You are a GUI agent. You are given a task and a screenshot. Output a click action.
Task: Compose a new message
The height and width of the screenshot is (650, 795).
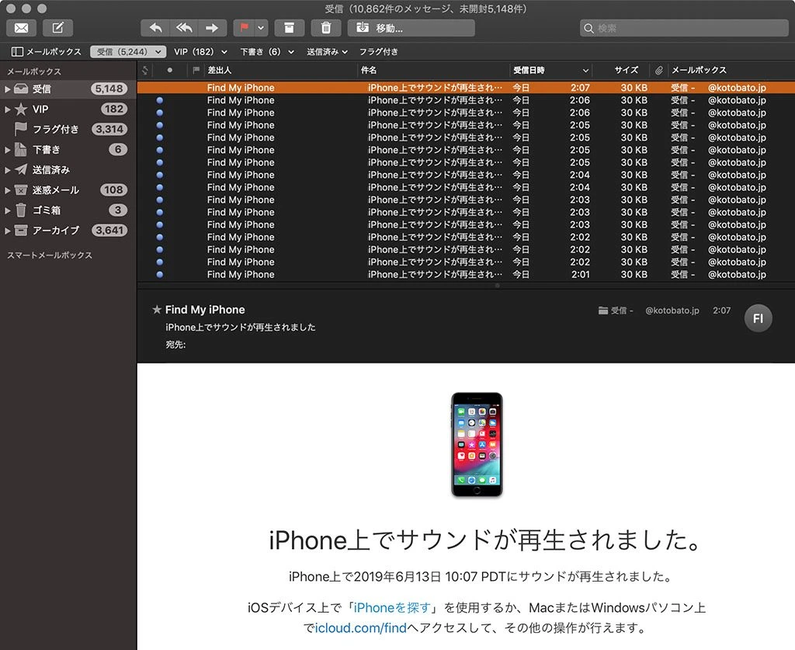click(57, 28)
